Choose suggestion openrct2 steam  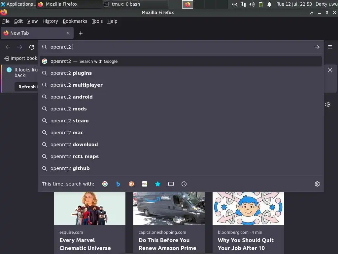coord(181,121)
